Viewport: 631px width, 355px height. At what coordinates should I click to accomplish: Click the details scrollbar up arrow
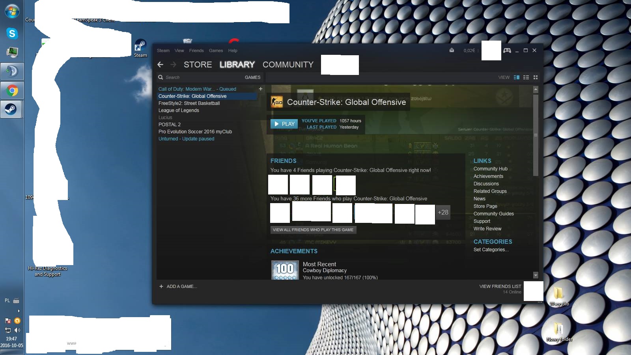click(x=536, y=90)
